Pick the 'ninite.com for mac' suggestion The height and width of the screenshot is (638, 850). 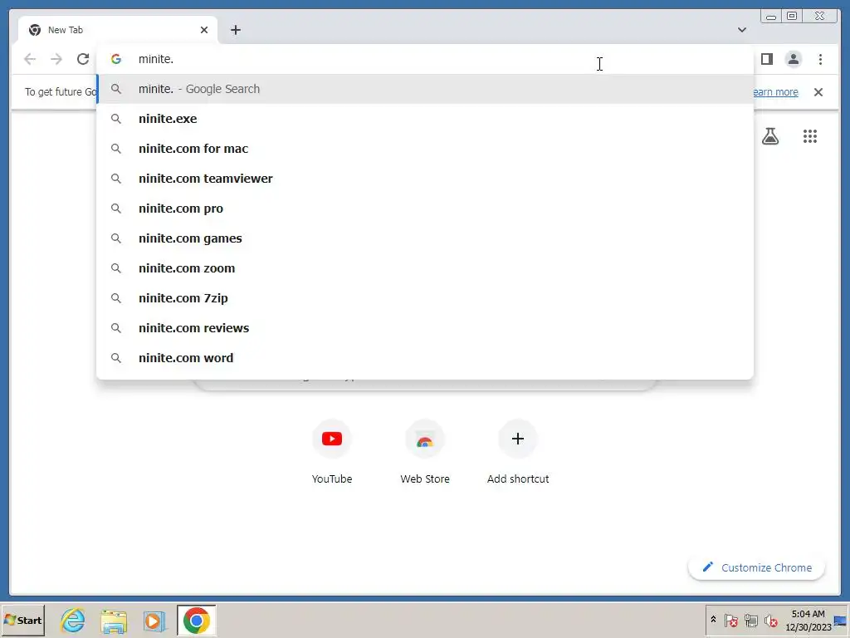point(425,149)
